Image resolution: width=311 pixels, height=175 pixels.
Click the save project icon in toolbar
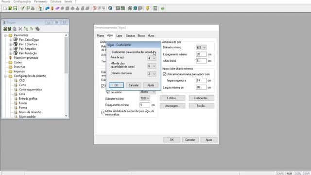pos(15,8)
